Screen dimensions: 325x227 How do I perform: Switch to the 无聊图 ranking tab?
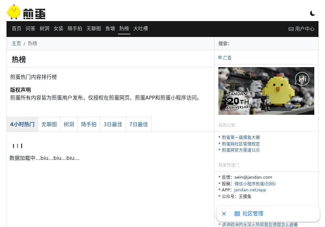(x=49, y=124)
